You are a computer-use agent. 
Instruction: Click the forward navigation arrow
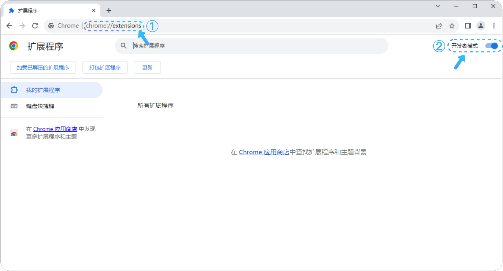(22, 26)
